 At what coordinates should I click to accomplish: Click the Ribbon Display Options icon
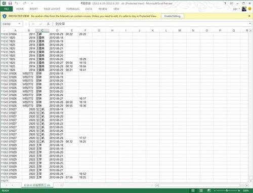pos(231,3)
